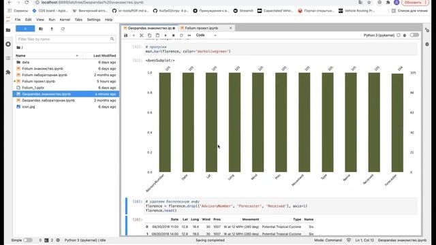The height and width of the screenshot is (245, 436).
Task: Open Список для чтения reading list
Action: pos(409,11)
